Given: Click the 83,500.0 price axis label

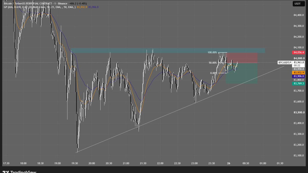Looking at the screenshot, I should tap(299, 113).
